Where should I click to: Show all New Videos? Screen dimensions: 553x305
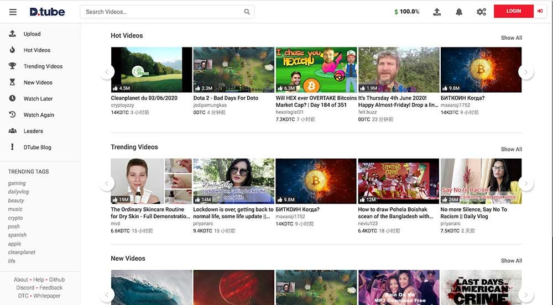click(x=512, y=261)
